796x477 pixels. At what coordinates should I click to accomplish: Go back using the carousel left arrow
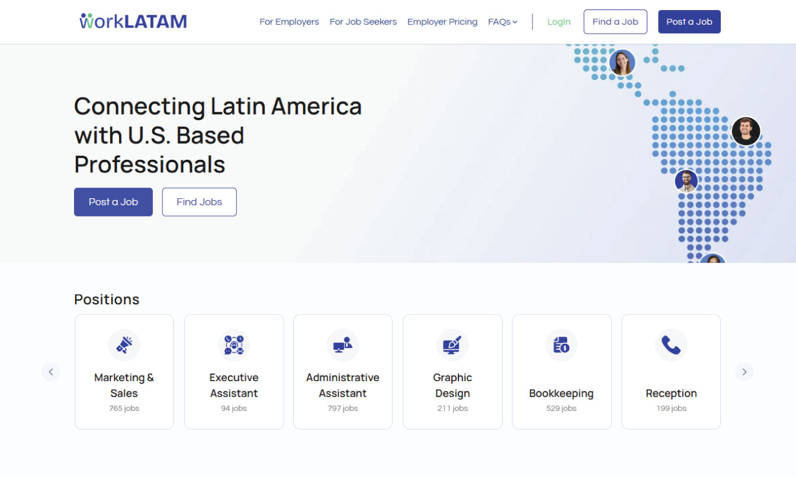click(51, 372)
